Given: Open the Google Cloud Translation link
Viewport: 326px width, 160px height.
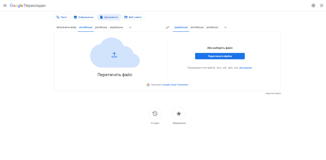Looking at the screenshot, I should coord(175,85).
